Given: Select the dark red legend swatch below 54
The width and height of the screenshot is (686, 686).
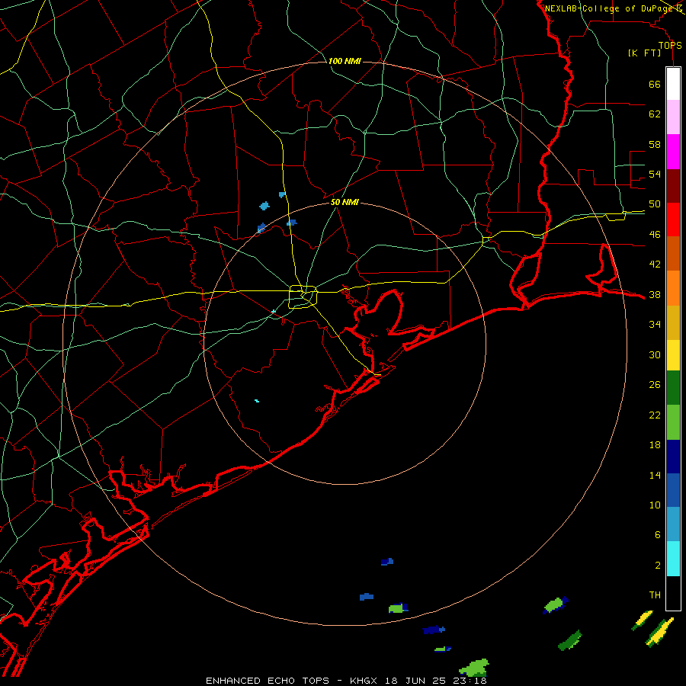Looking at the screenshot, I should [x=673, y=186].
